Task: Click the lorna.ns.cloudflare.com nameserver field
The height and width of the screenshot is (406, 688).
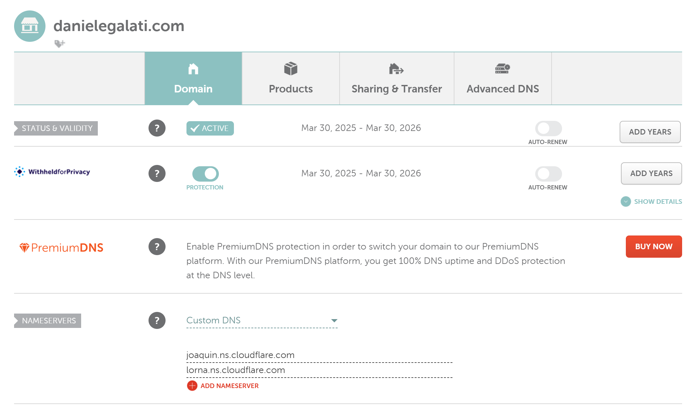Action: 319,370
